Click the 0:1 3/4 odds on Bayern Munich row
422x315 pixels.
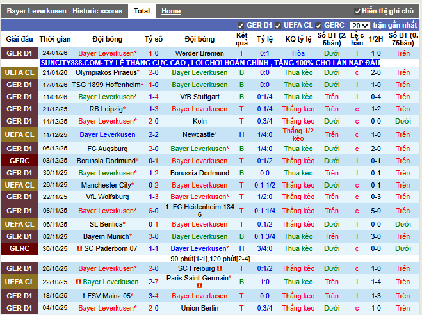[264, 236]
